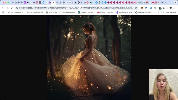Open the 'Pregnancy and Po...' bookmark

coord(106,12)
